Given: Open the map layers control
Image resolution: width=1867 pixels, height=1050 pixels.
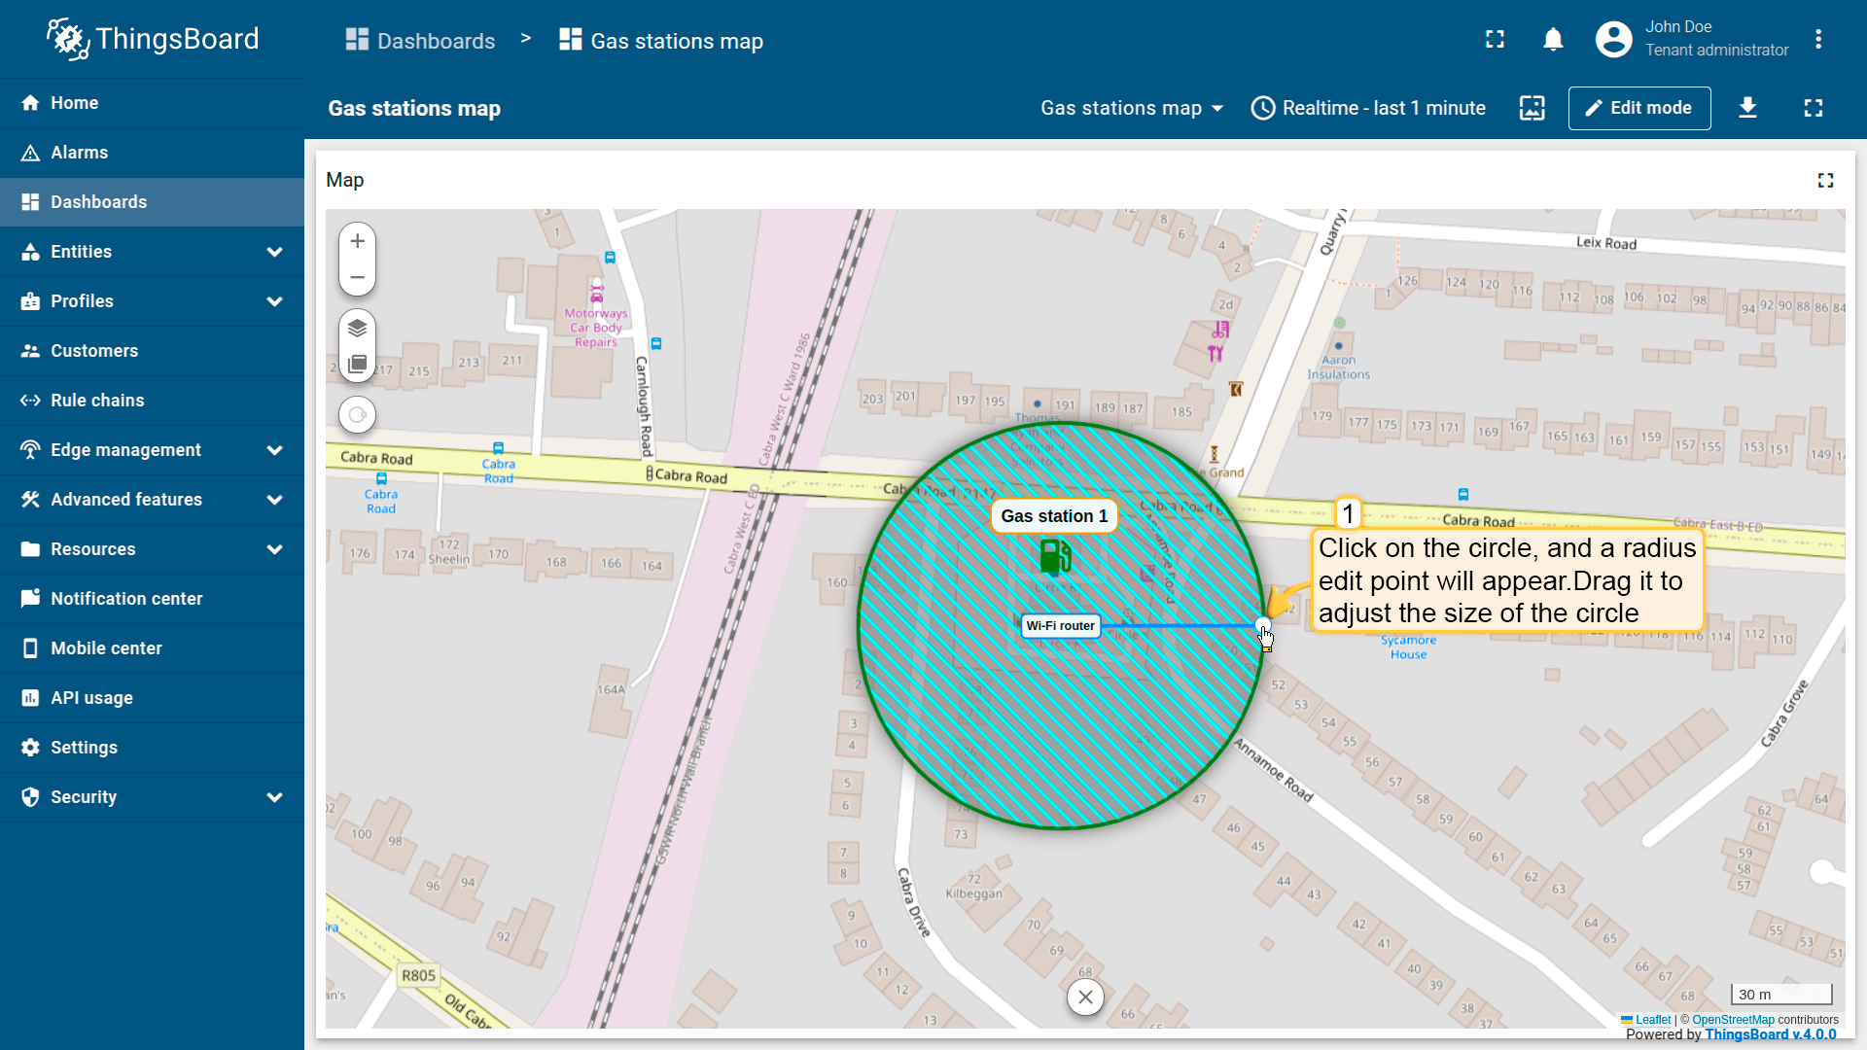Looking at the screenshot, I should (x=357, y=328).
